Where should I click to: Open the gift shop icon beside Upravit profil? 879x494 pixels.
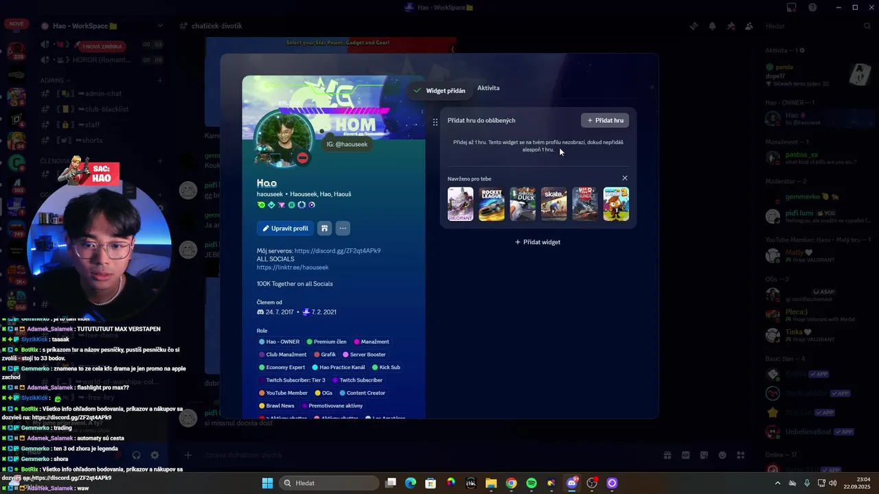click(325, 228)
